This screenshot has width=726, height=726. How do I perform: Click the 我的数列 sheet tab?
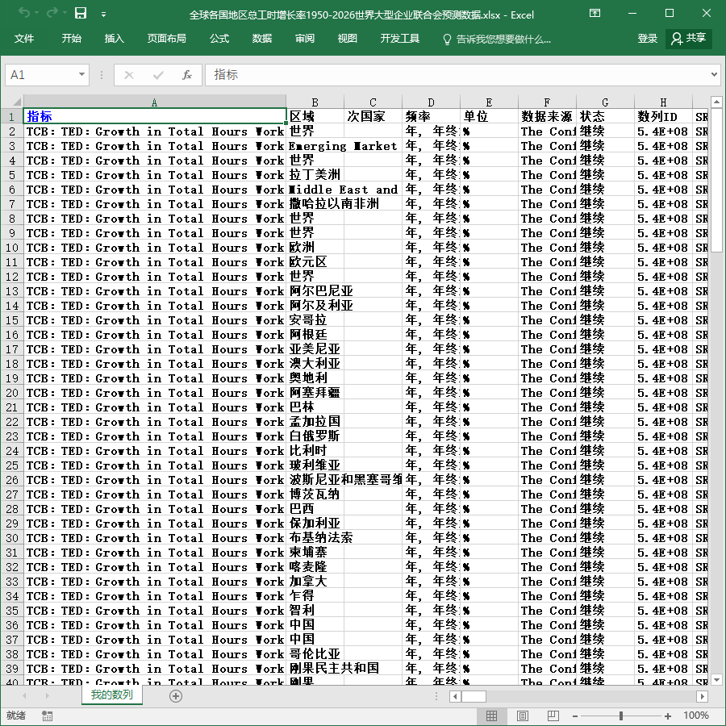click(112, 695)
